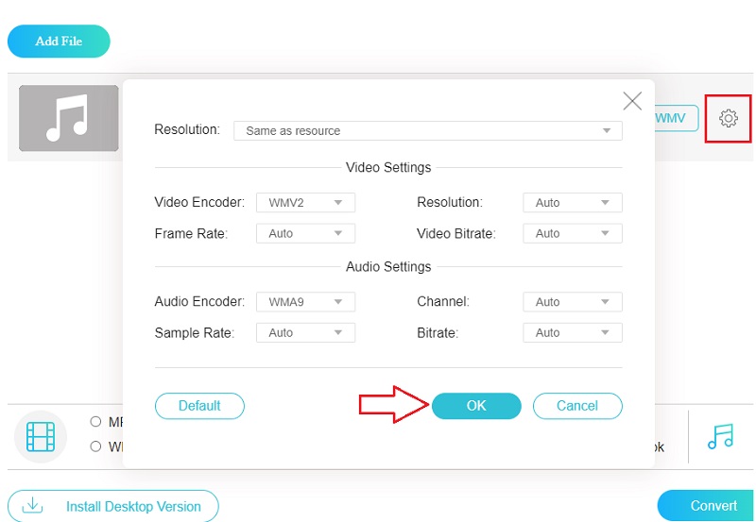The height and width of the screenshot is (522, 756).
Task: Reset settings with the Default button
Action: [x=199, y=406]
